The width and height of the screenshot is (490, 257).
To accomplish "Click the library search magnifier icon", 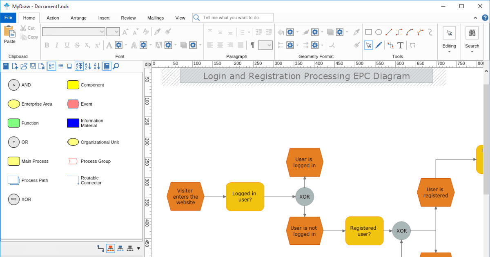I will point(116,66).
